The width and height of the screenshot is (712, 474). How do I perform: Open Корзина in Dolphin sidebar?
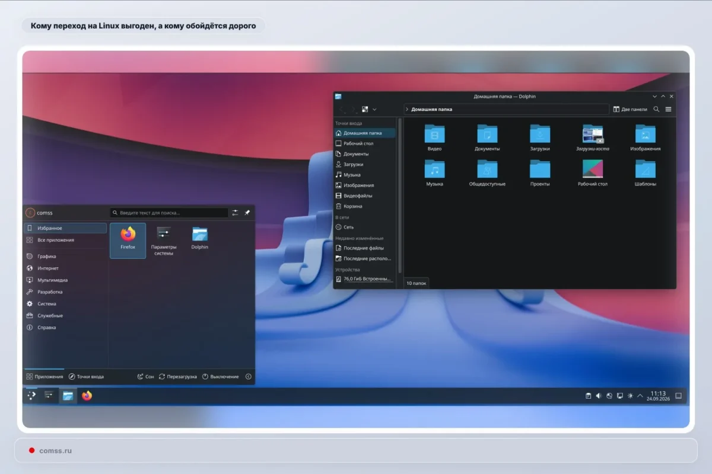[x=364, y=206]
